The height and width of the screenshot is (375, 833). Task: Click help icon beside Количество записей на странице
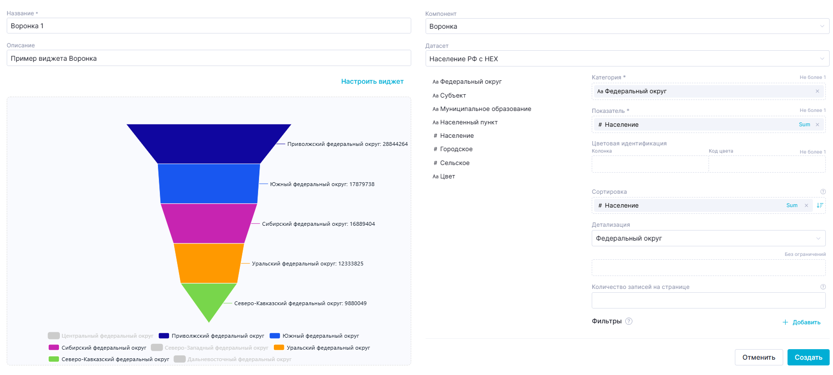tap(823, 287)
